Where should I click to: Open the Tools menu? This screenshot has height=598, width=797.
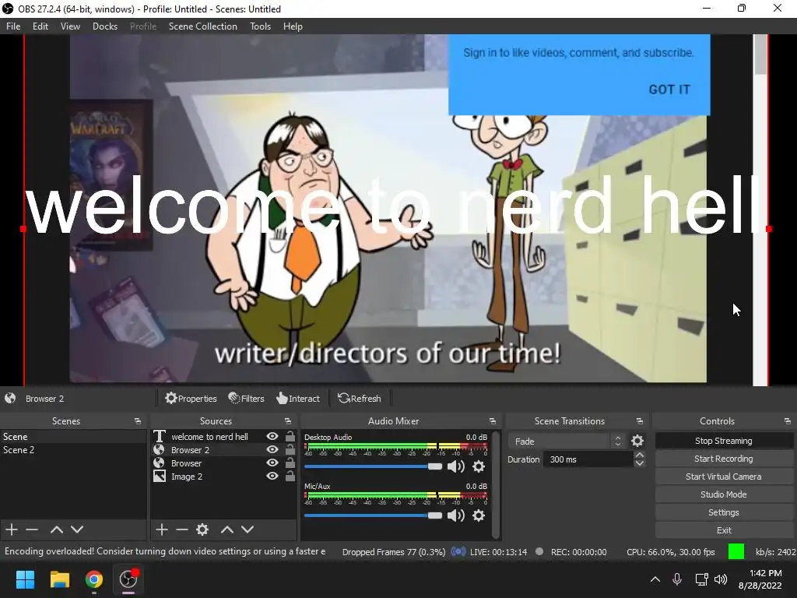pyautogui.click(x=260, y=26)
